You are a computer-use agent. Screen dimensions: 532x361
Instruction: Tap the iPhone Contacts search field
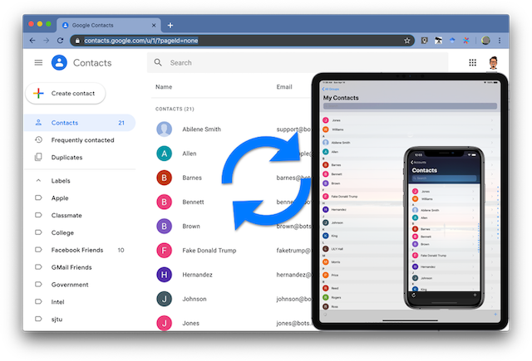(x=444, y=178)
